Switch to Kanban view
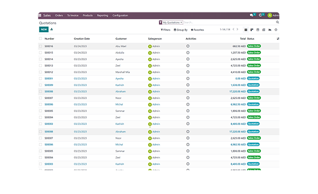 [x=252, y=30]
